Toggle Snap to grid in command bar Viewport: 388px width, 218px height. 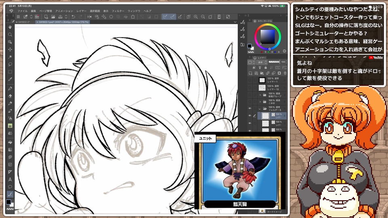pyautogui.click(x=180, y=17)
